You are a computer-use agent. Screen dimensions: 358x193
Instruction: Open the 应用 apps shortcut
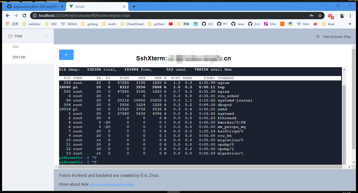click(12, 24)
